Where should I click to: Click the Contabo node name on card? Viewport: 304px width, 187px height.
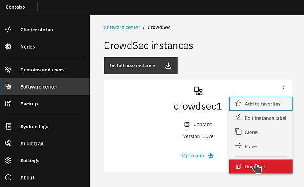pos(203,124)
